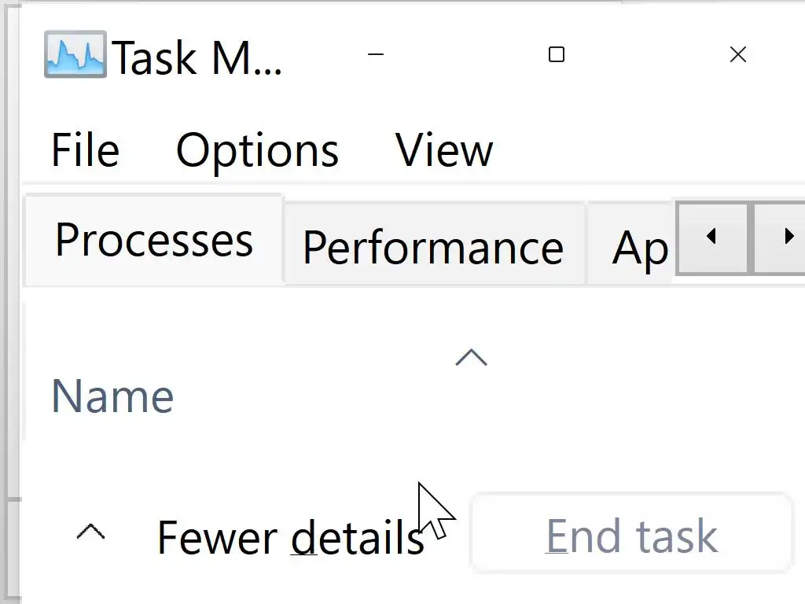
Task: Open the View menu
Action: 444,150
